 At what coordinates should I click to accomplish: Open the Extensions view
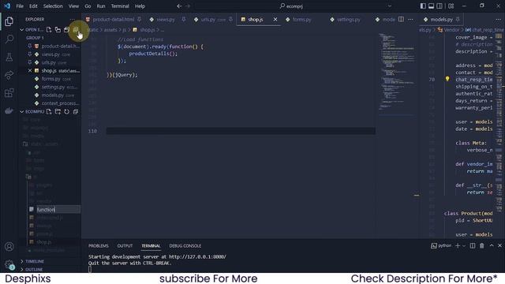[x=9, y=93]
